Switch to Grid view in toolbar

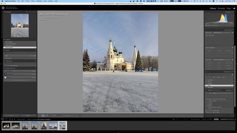(x=39, y=116)
